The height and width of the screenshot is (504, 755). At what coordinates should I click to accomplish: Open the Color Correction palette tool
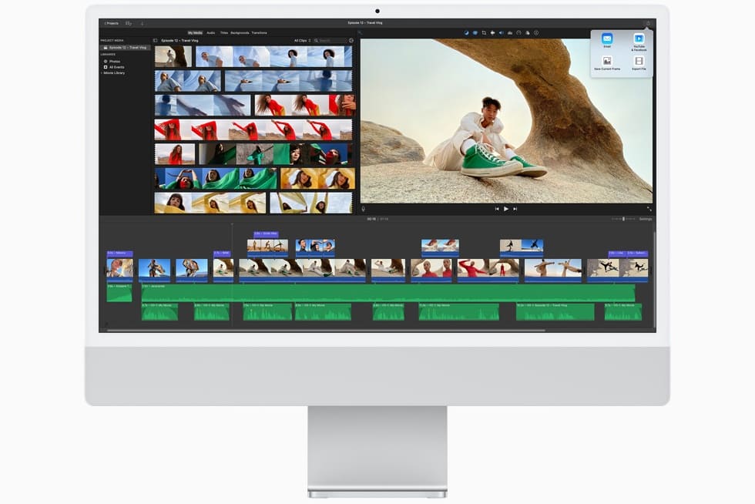click(x=475, y=33)
